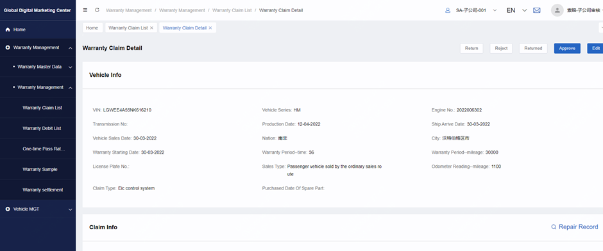603x251 pixels.
Task: Click the hamburger menu collapse icon
Action: point(85,10)
